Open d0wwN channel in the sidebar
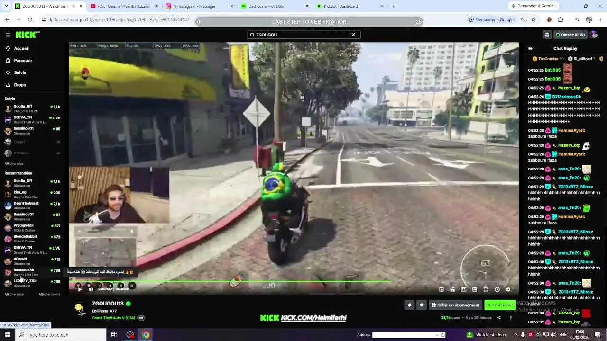 [x=32, y=261]
